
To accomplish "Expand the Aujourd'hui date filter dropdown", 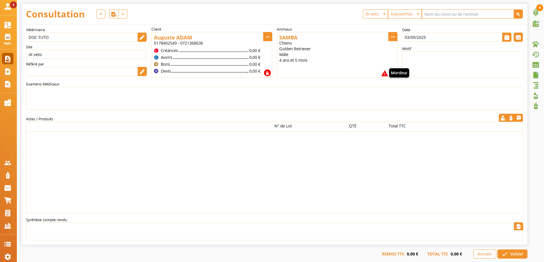I will click(405, 14).
